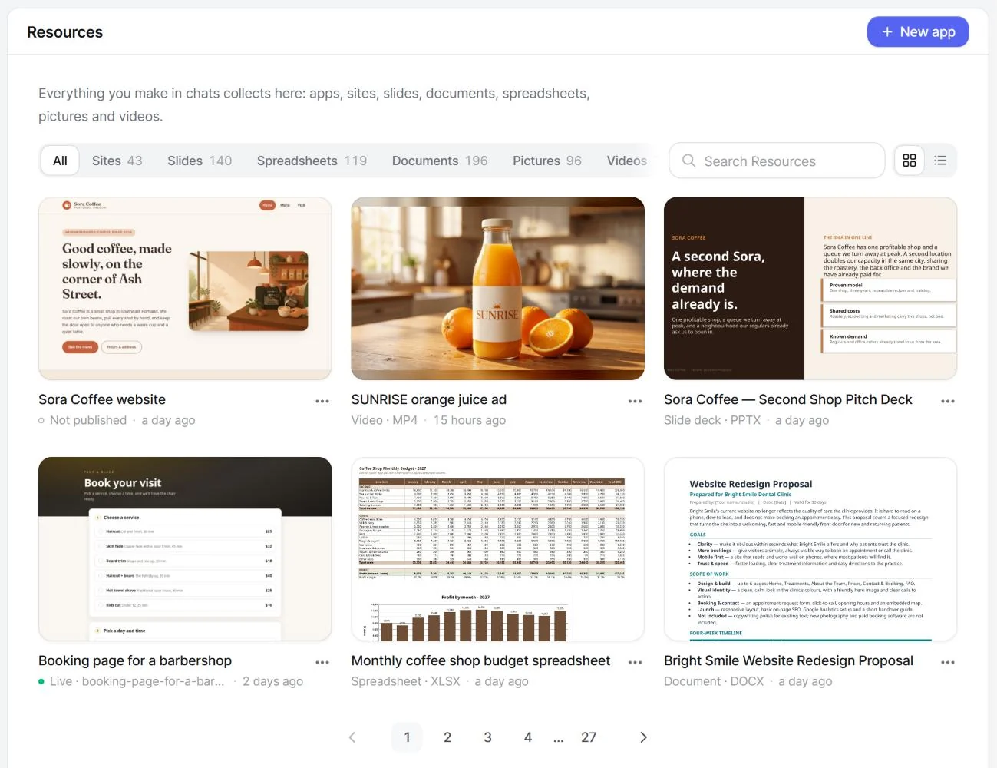Jump to page 27
This screenshot has width=997, height=768.
[x=589, y=737]
